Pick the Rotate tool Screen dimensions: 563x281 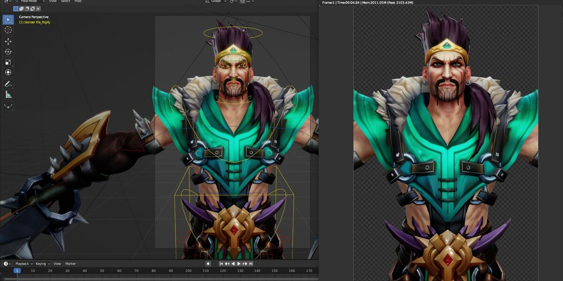tap(8, 52)
